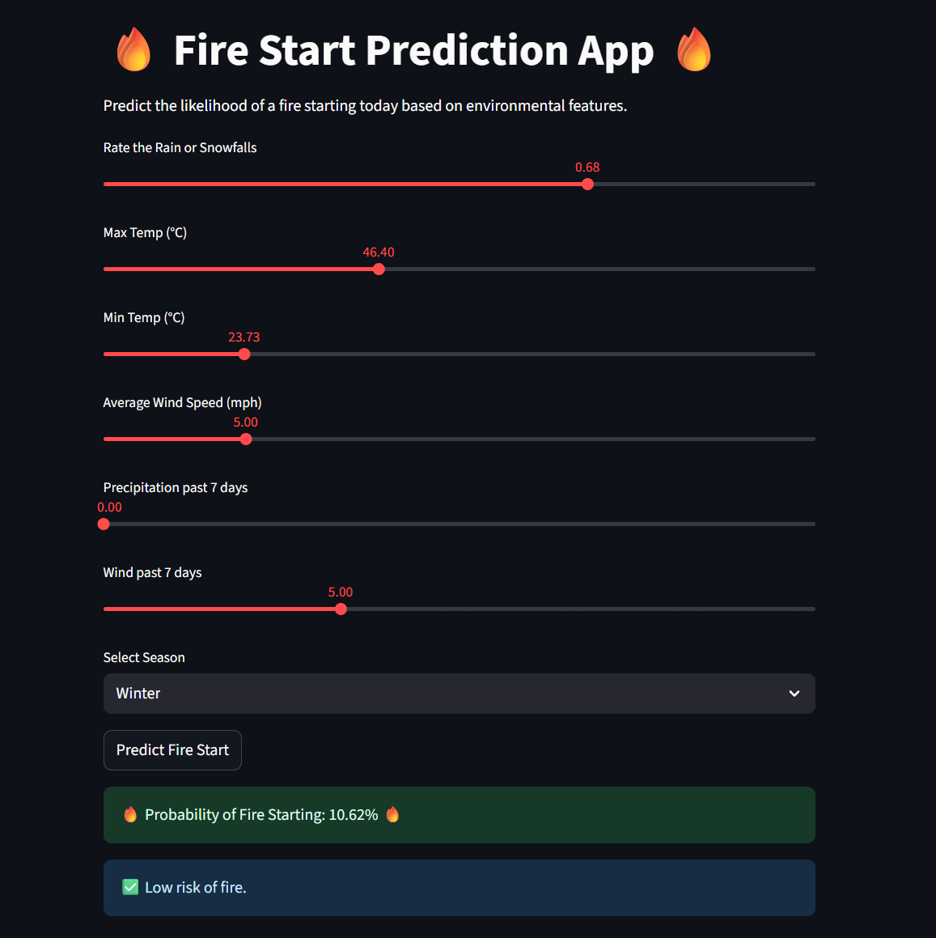Click the Select Season label

point(144,657)
